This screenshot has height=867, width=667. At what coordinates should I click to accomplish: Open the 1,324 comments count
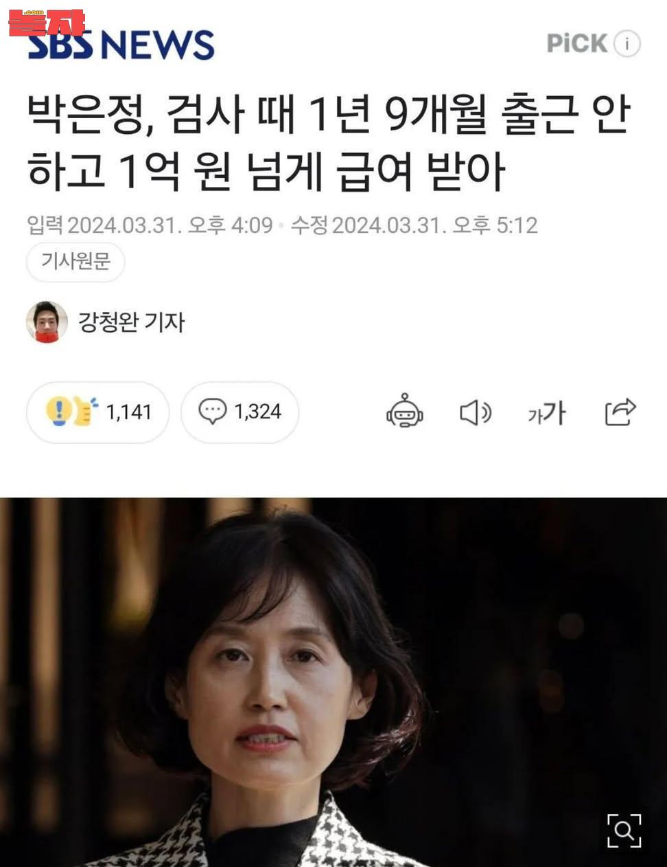tap(257, 412)
